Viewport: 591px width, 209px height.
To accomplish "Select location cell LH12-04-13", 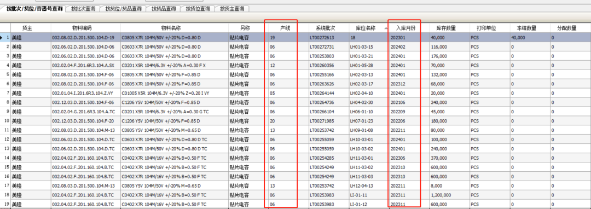I will [x=362, y=185].
